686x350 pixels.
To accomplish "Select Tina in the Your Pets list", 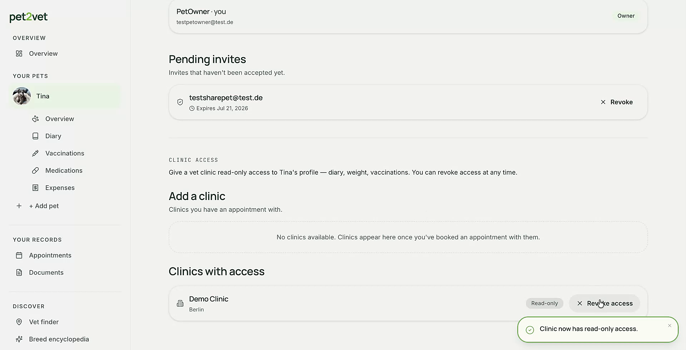I will click(65, 96).
